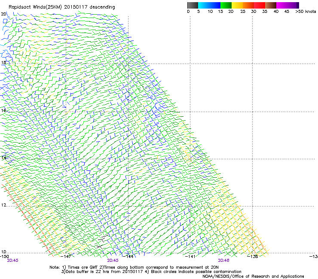
Task: Click the longitude label '-138'
Action: coord(253,256)
